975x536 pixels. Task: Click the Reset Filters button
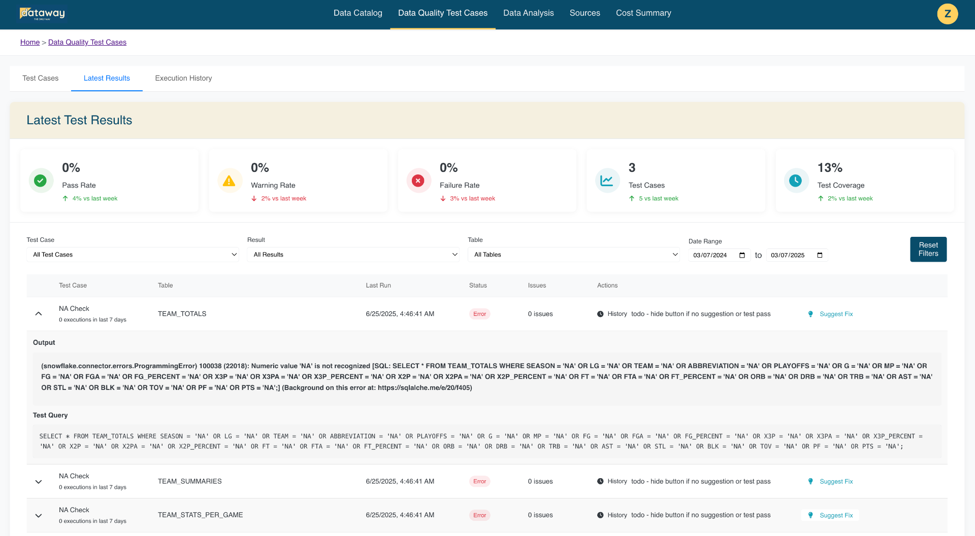pos(928,249)
